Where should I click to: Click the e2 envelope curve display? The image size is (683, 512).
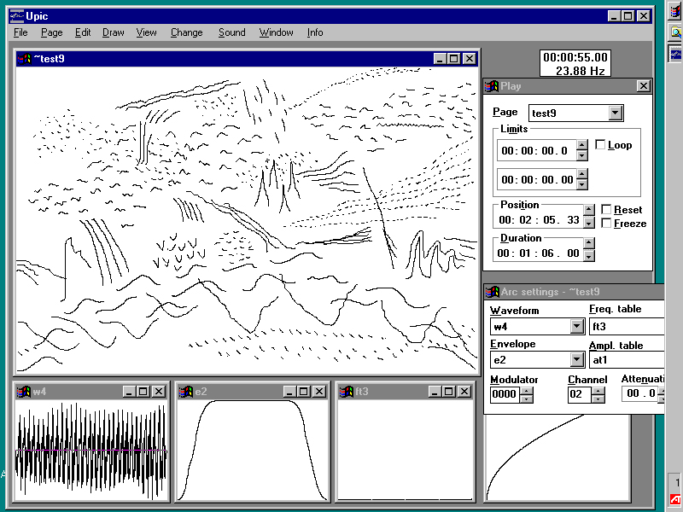pos(252,450)
